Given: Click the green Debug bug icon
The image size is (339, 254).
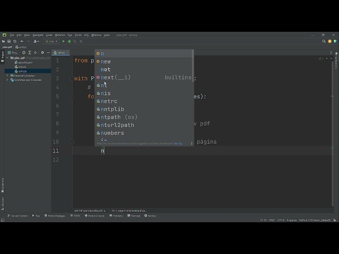Looking at the screenshot, I should pyautogui.click(x=69, y=41).
